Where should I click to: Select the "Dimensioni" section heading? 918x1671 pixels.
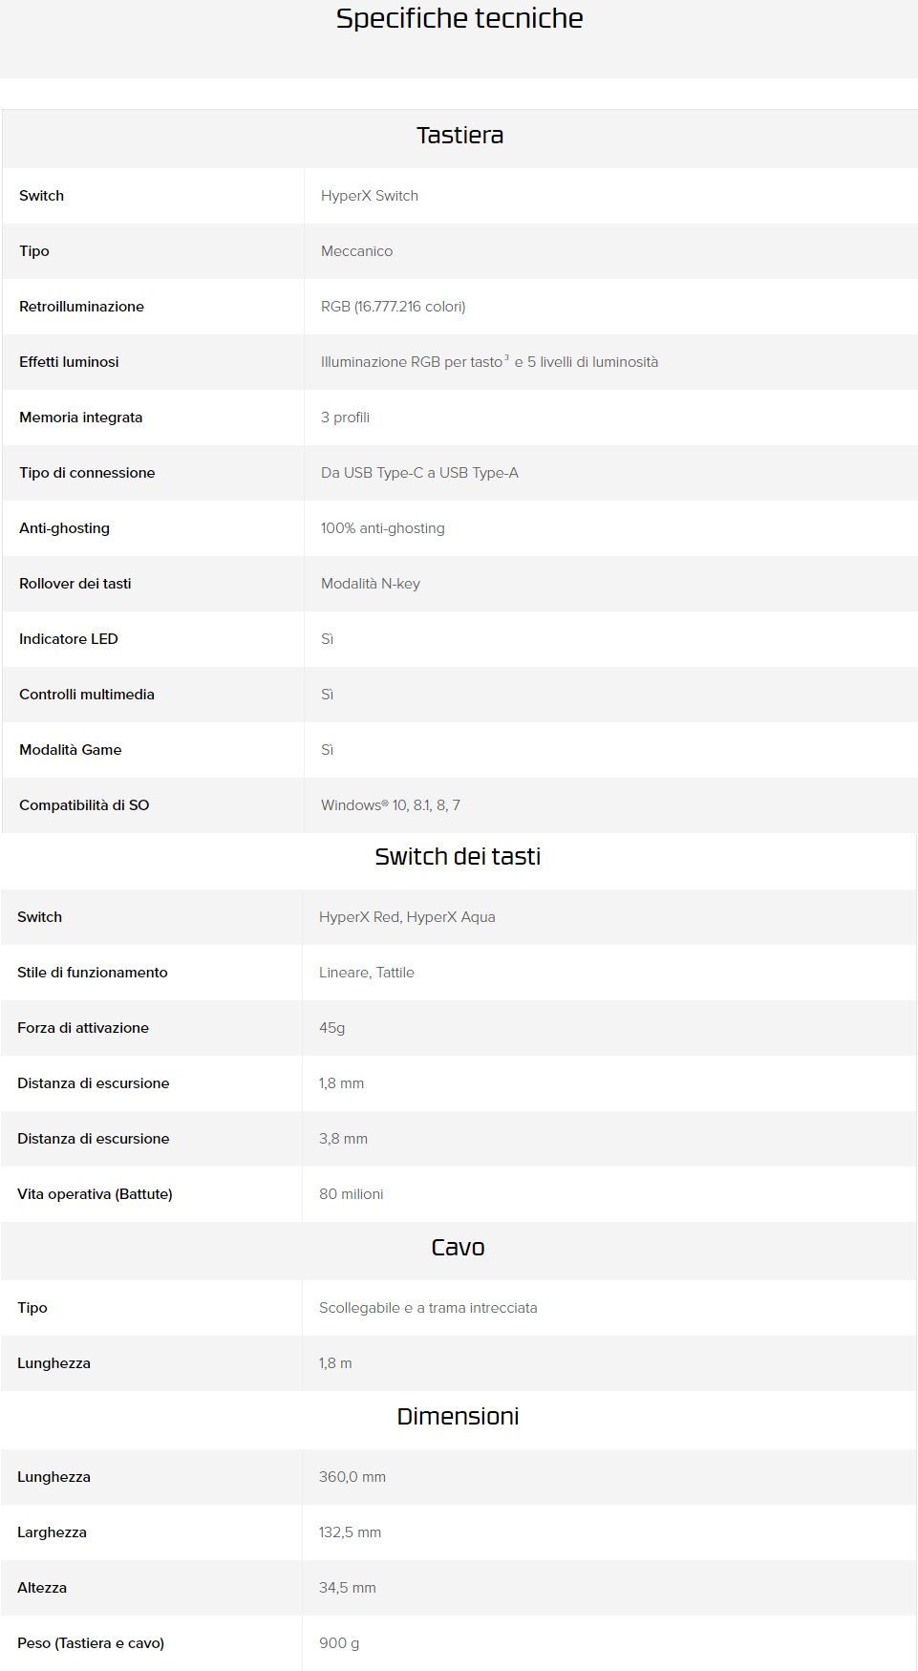pyautogui.click(x=458, y=1417)
